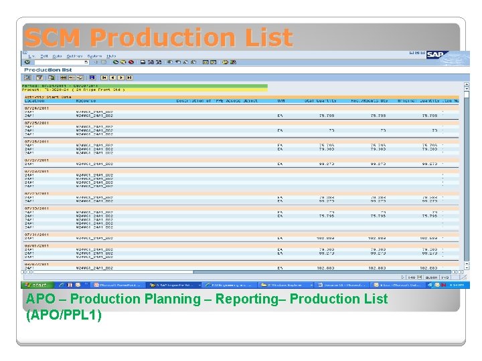Click the Find binoculars icon

[151, 62]
